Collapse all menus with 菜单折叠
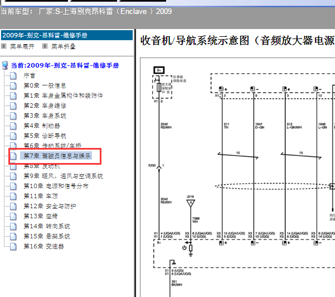Image resolution: width=335 pixels, height=297 pixels. (x=64, y=46)
